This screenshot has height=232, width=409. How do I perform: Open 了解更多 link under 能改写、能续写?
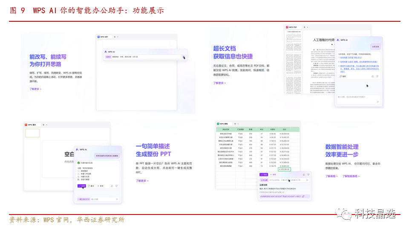[x=35, y=89]
